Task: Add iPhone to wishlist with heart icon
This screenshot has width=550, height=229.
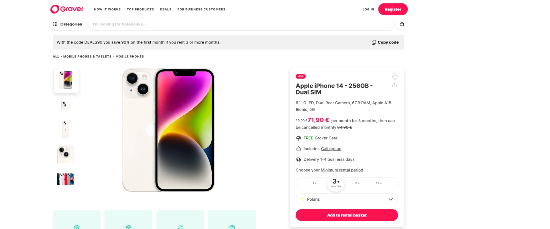Action: pyautogui.click(x=394, y=77)
